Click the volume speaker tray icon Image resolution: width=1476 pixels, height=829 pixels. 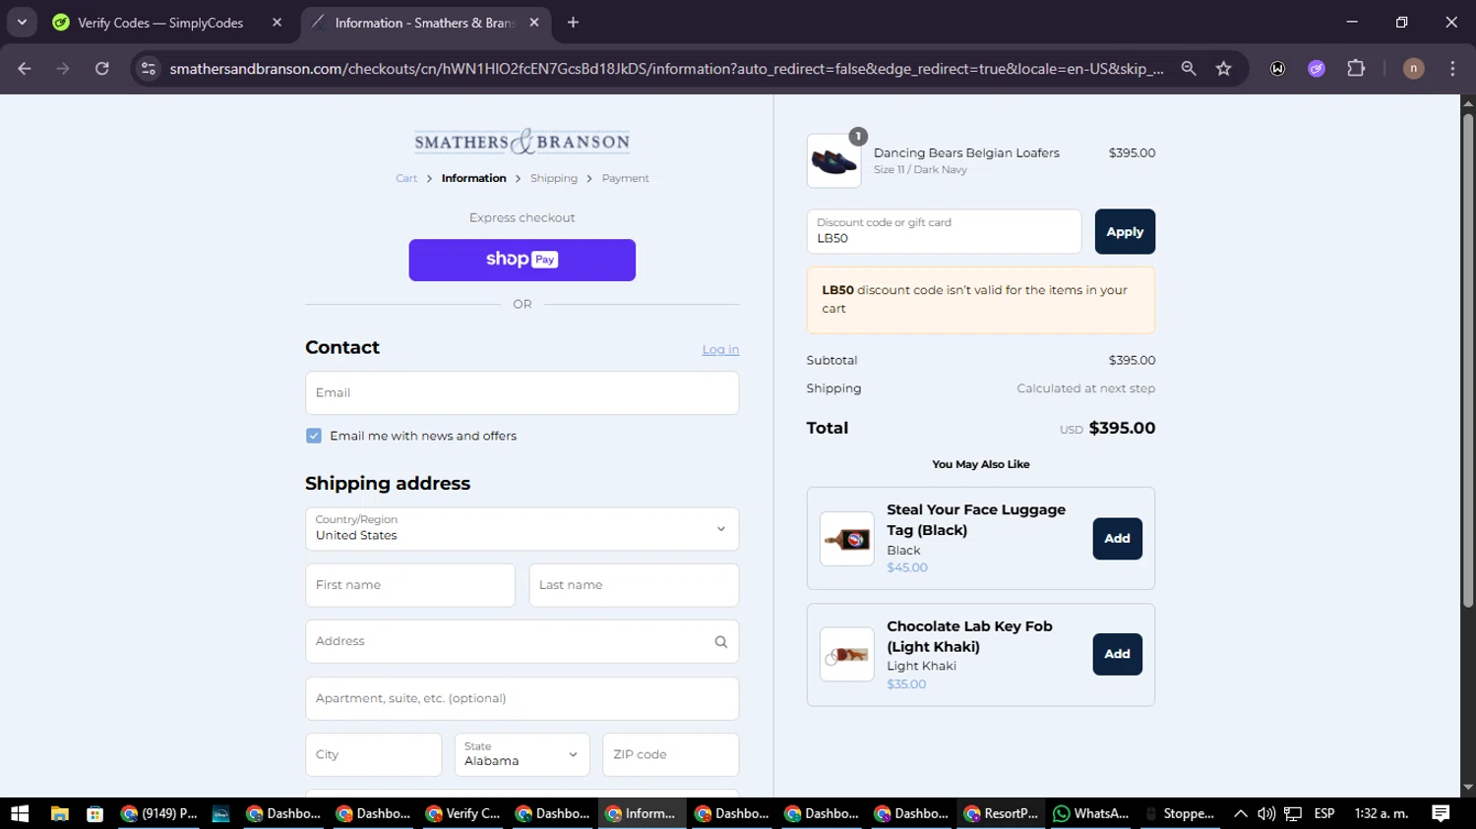pyautogui.click(x=1266, y=813)
